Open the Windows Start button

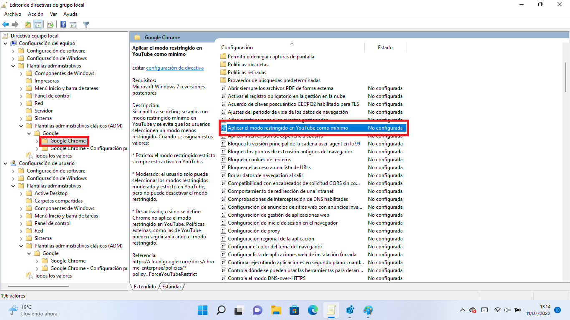203,310
